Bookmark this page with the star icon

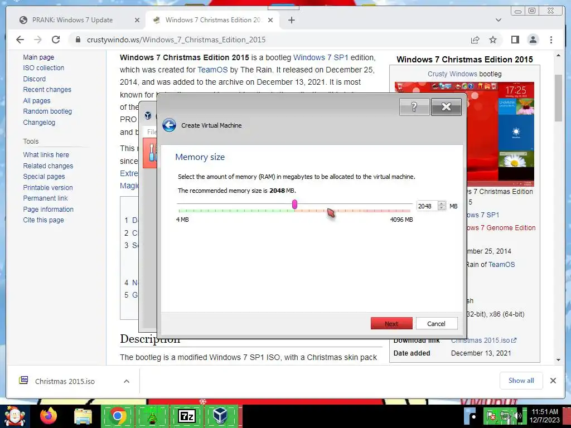pyautogui.click(x=493, y=40)
